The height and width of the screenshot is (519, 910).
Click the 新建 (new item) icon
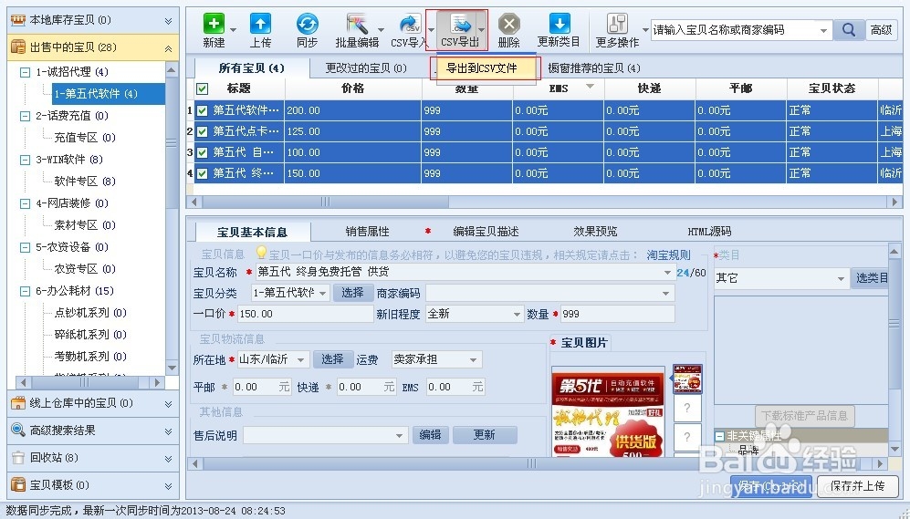click(x=214, y=24)
